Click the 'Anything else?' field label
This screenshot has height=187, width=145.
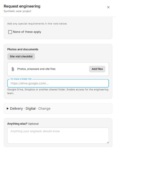[17, 124]
